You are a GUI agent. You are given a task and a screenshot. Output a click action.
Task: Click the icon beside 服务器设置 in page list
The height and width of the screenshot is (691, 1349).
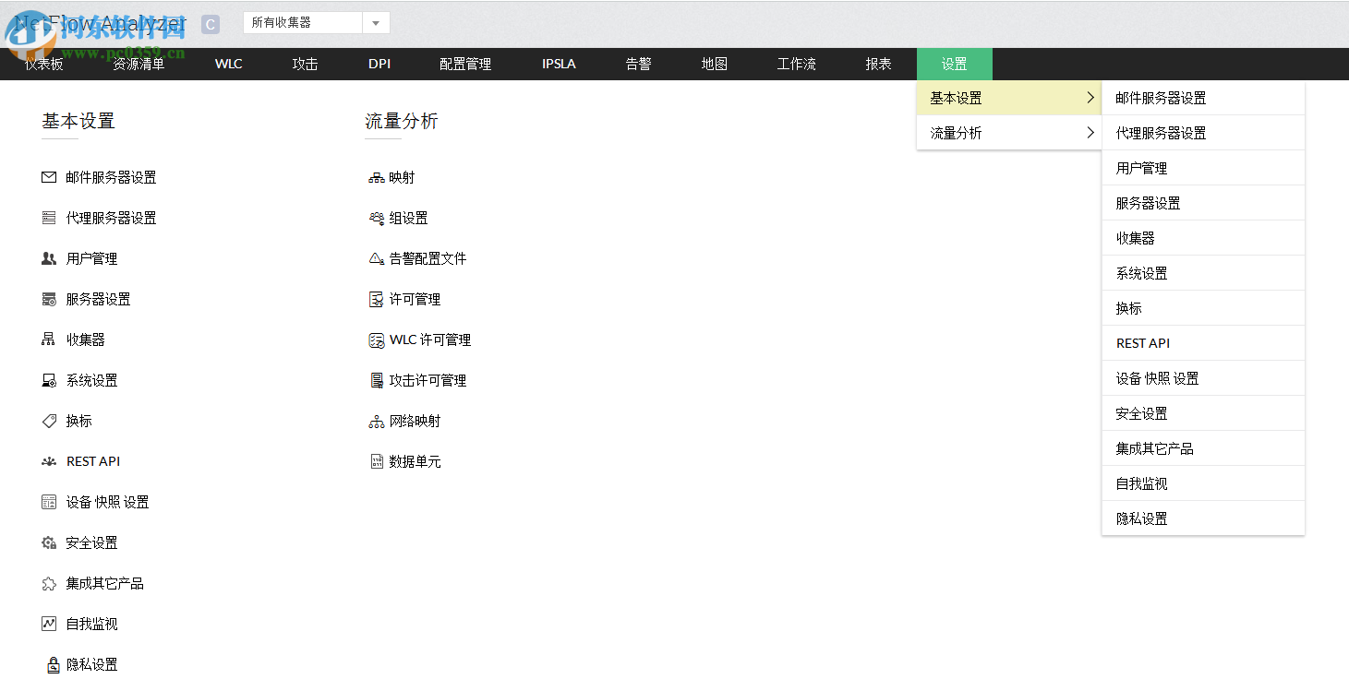click(x=49, y=299)
